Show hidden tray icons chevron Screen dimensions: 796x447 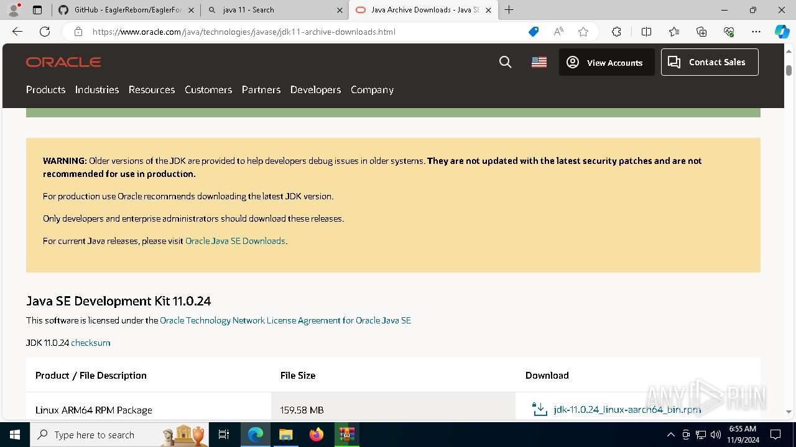pos(670,435)
